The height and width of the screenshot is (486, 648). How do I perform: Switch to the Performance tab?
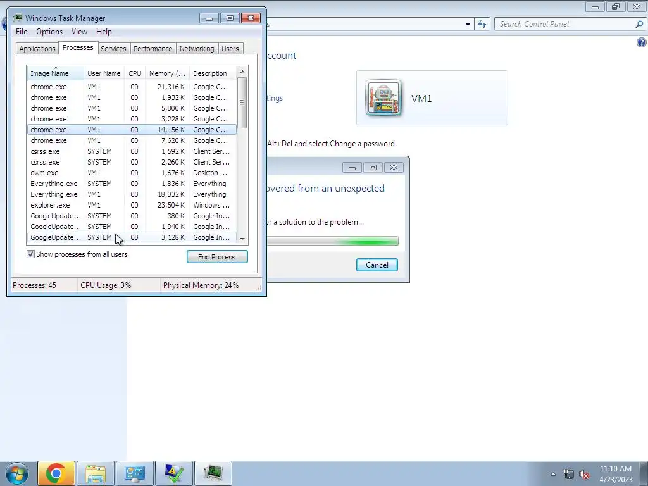pos(153,49)
